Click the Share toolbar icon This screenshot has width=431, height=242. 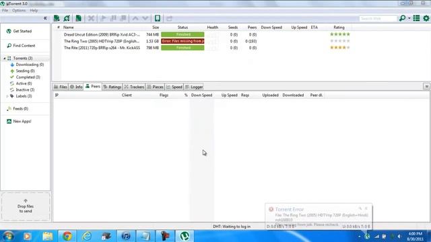pos(169,18)
